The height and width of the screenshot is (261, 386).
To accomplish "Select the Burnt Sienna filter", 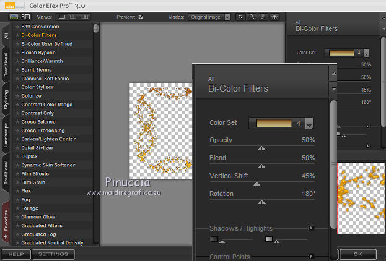I will click(x=37, y=70).
